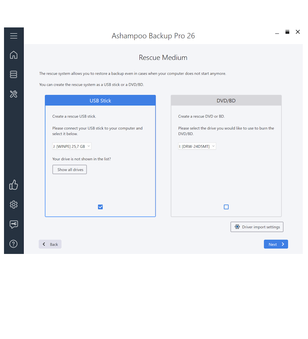The image size is (308, 339).
Task: Expand the DVD drive I: [DRW-24D5MT] dropdown
Action: pyautogui.click(x=197, y=146)
